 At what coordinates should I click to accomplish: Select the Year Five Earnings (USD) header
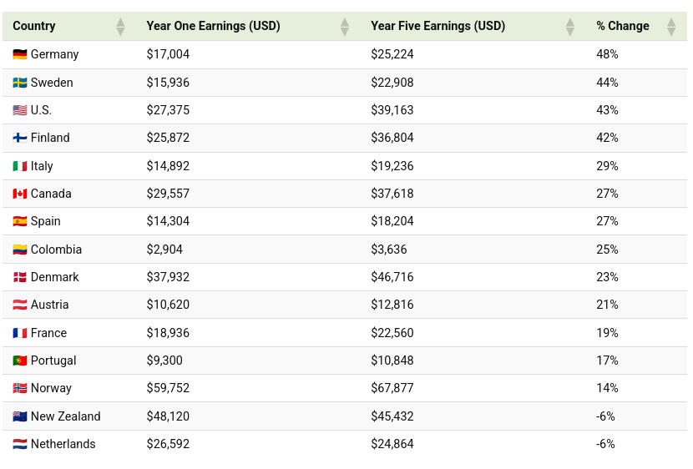(438, 26)
